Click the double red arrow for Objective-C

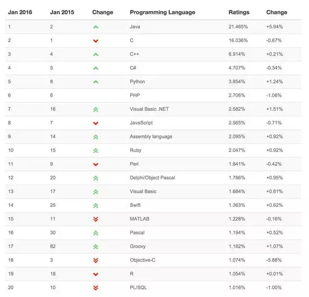point(96,260)
